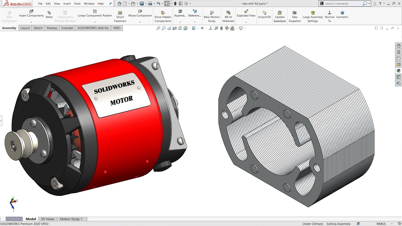
Task: Open the Window menu
Action: (89, 3)
